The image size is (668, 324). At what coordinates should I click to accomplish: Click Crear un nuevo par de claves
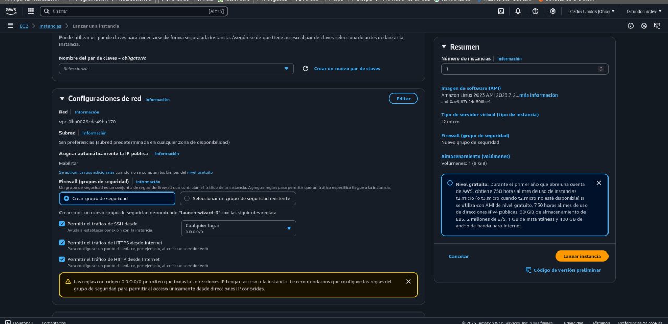click(347, 68)
